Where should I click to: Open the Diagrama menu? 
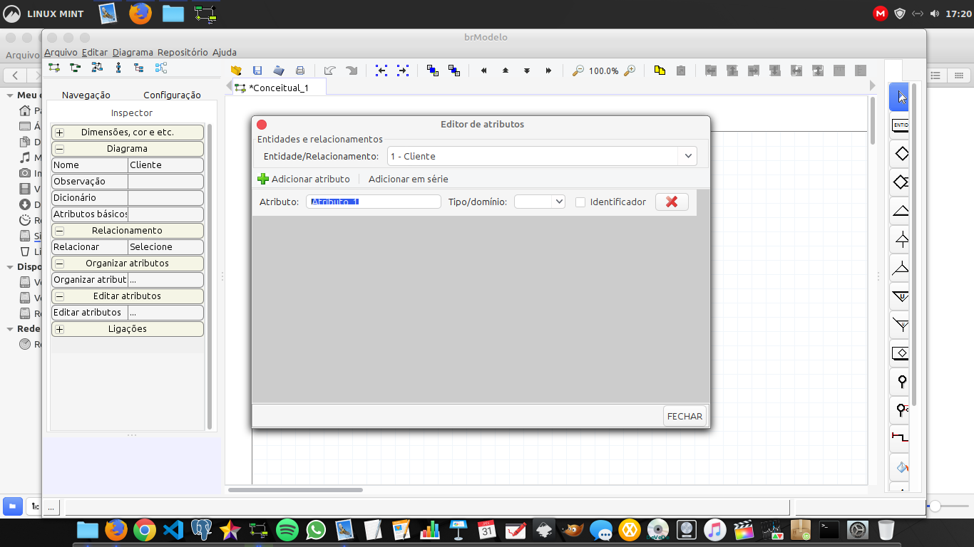point(133,52)
